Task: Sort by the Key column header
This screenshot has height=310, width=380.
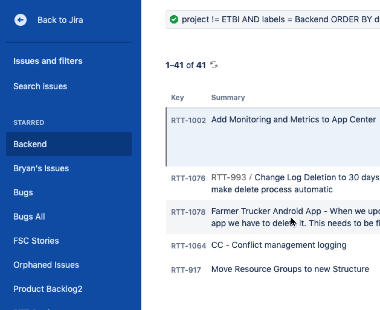Action: click(x=177, y=97)
